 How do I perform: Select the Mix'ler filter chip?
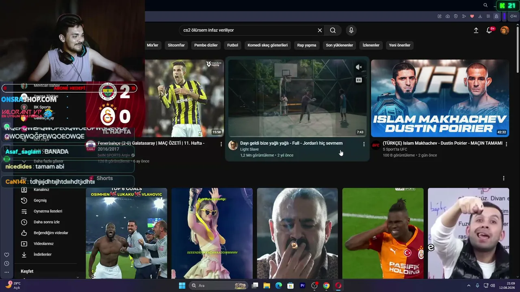coord(152,45)
